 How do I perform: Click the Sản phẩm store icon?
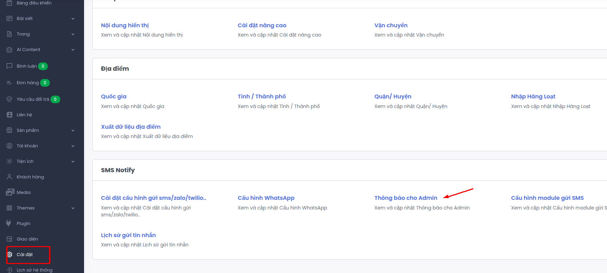pyautogui.click(x=9, y=130)
